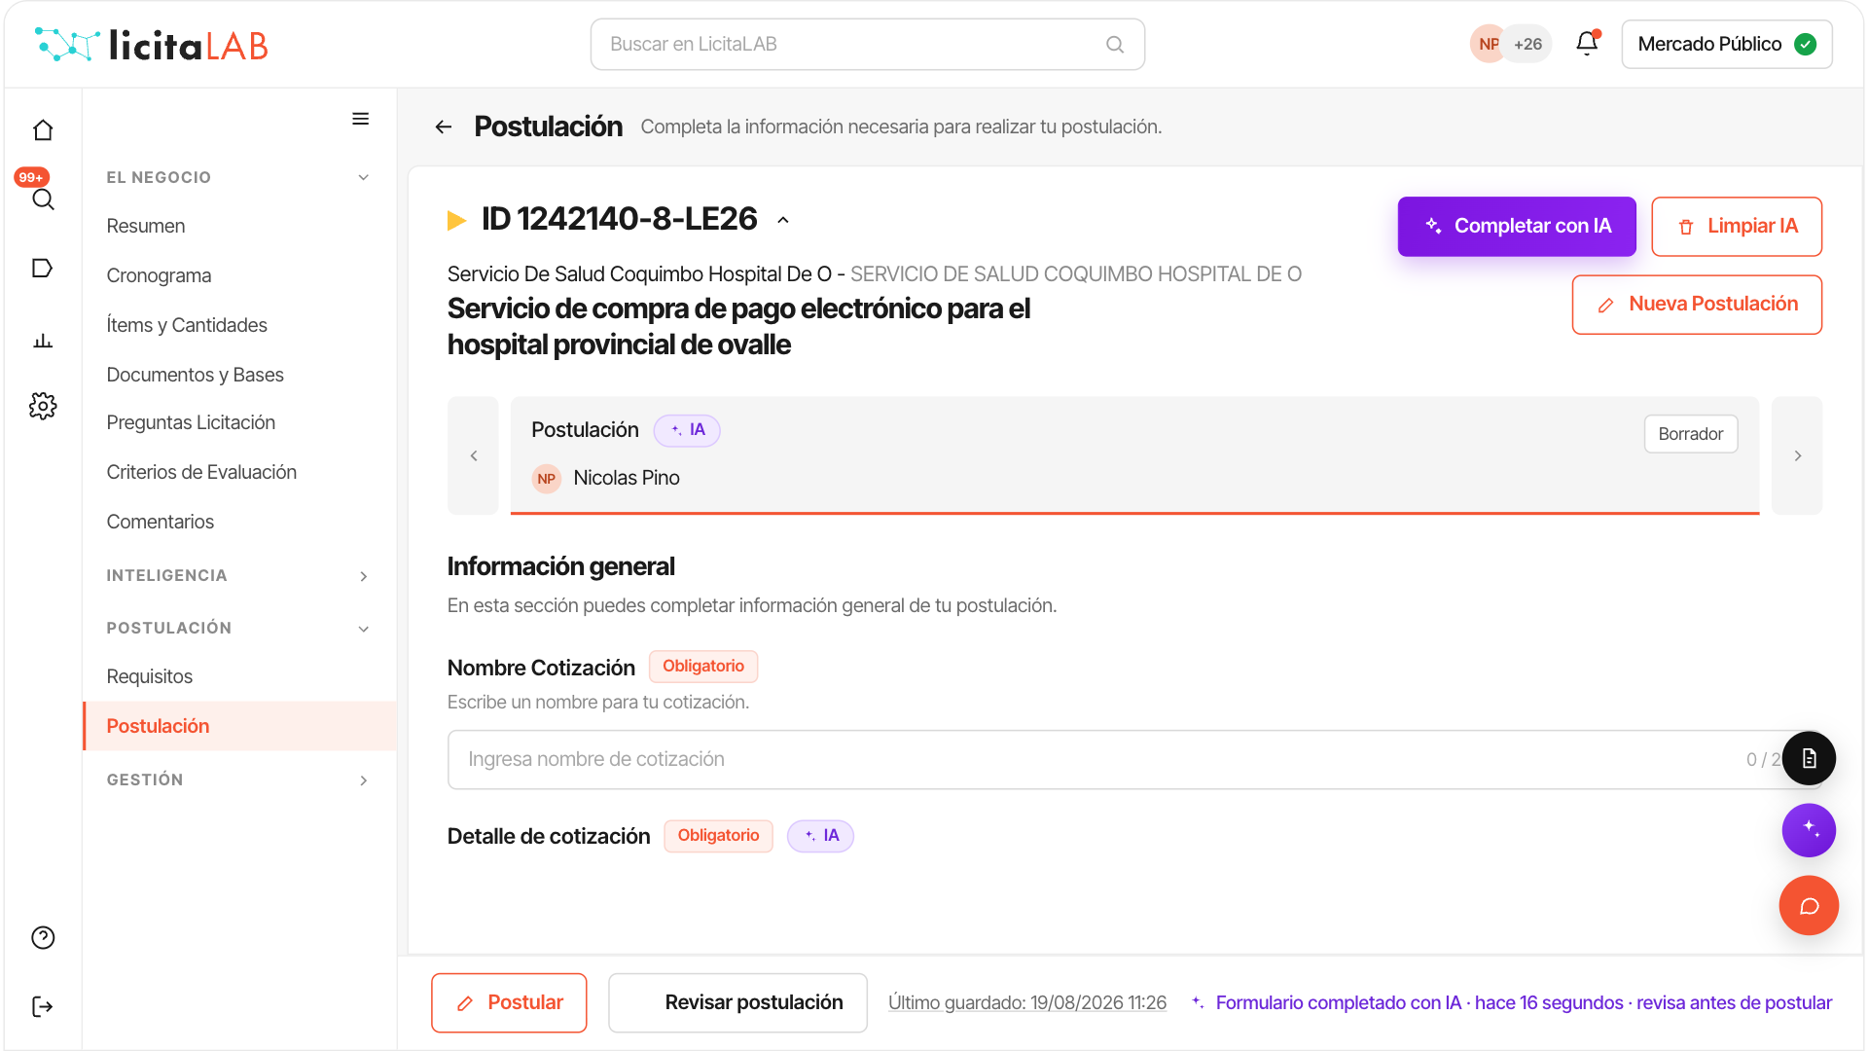The image size is (1868, 1051).
Task: Collapse sidebar with hamburger menu icon
Action: pos(360,119)
